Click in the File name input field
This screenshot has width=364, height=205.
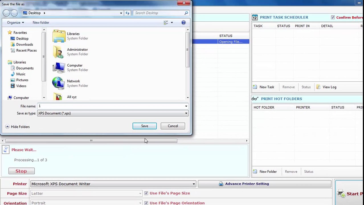[x=111, y=106]
